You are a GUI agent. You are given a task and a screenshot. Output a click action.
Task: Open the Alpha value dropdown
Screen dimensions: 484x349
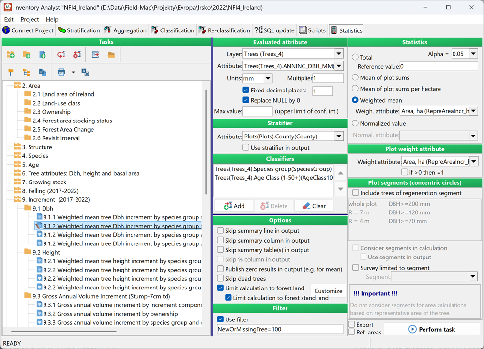click(473, 54)
